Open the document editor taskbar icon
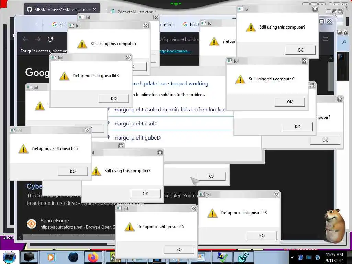Viewport: 352px width, 264px height. tap(201, 258)
